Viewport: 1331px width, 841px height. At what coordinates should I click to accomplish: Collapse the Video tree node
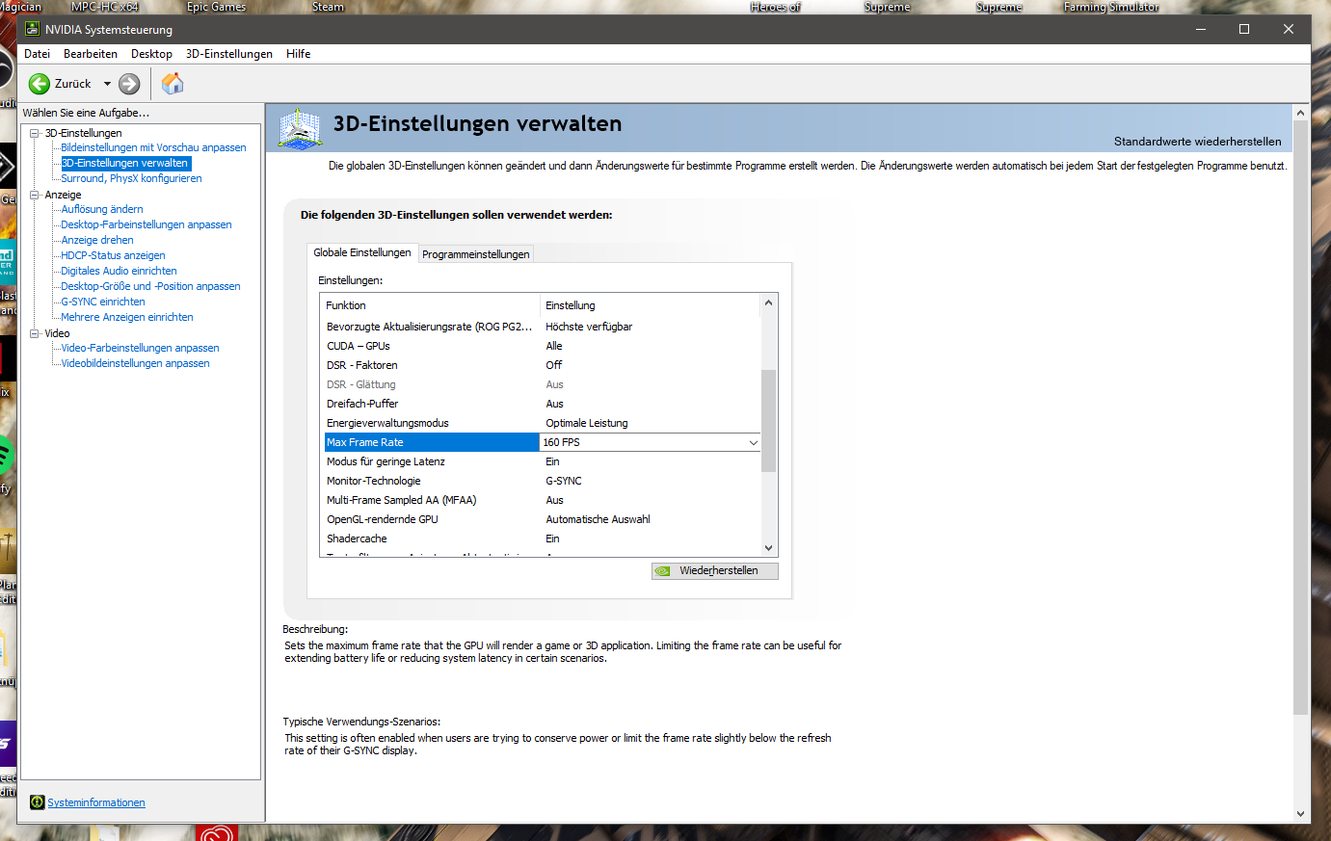[x=35, y=333]
